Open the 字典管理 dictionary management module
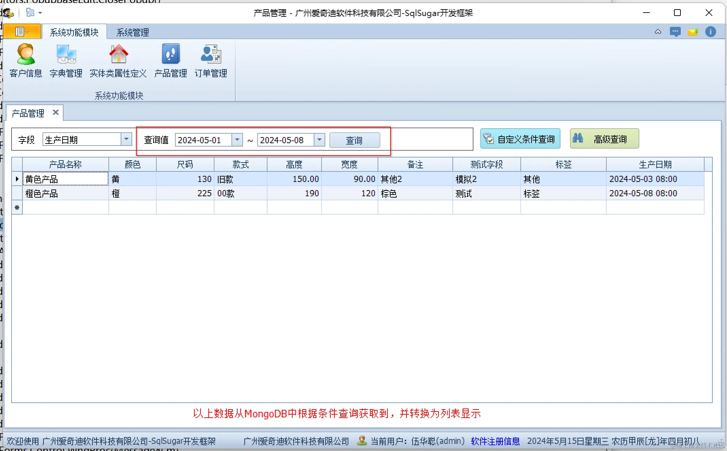This screenshot has height=451, width=727. tap(66, 61)
